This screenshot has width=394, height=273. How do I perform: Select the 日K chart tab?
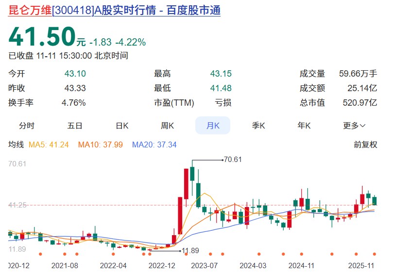point(122,125)
